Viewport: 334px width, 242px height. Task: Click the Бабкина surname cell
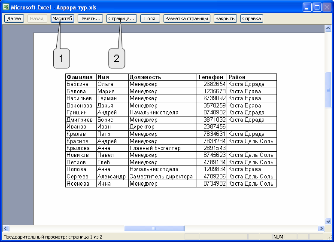[x=81, y=84]
